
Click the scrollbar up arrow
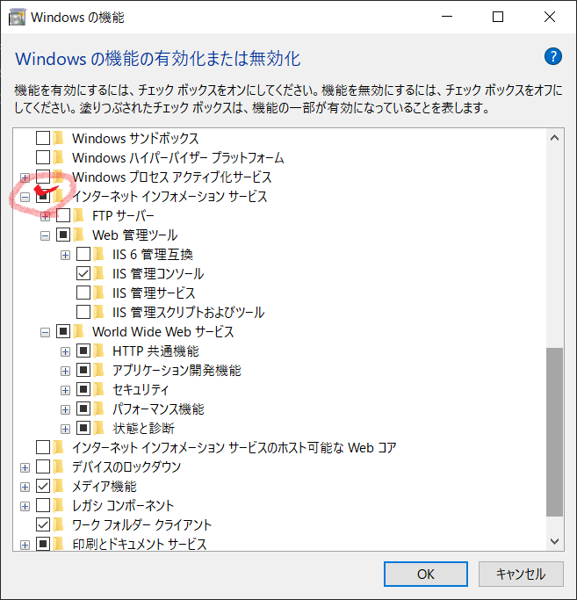click(x=554, y=138)
